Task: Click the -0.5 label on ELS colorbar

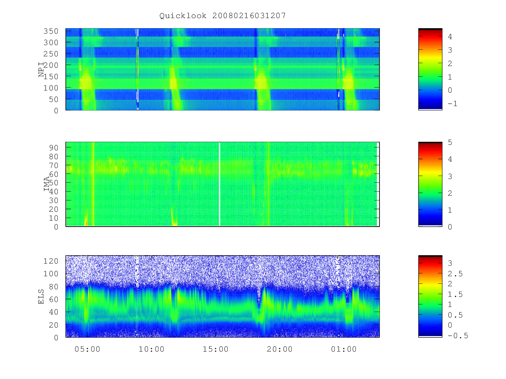Action: (458, 336)
